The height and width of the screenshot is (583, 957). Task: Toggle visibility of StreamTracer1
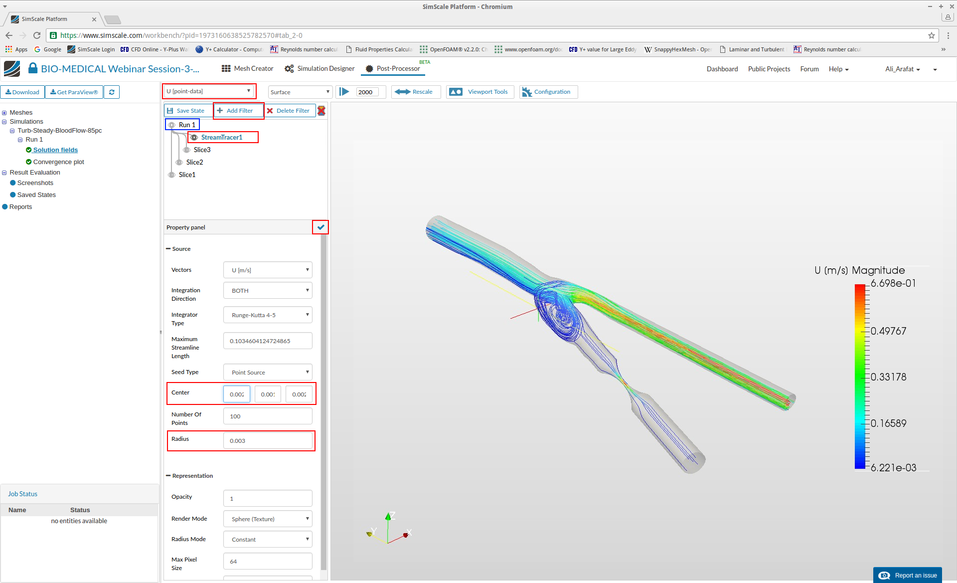point(194,138)
